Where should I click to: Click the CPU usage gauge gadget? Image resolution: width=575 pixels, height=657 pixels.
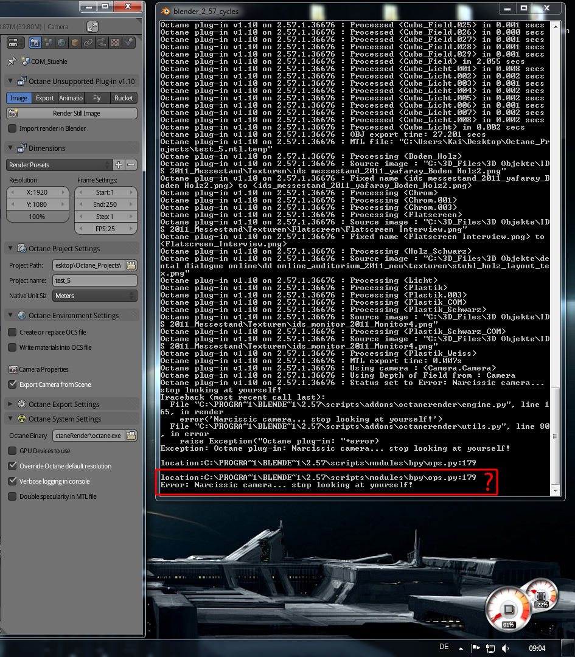click(x=508, y=610)
